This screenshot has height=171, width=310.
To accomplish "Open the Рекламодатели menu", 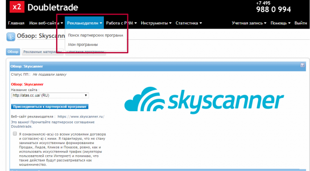I will [84, 23].
